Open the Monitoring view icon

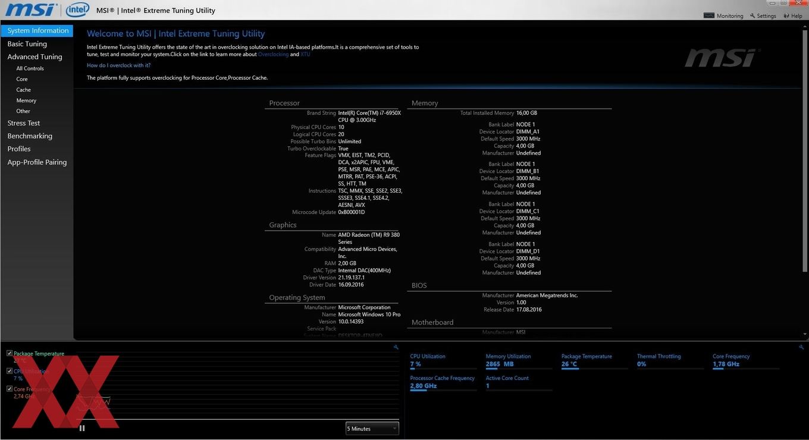pyautogui.click(x=708, y=16)
